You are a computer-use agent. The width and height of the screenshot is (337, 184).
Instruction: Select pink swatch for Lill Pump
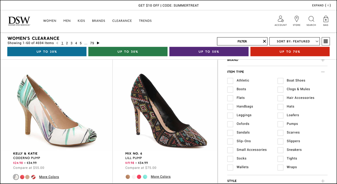click(x=139, y=177)
